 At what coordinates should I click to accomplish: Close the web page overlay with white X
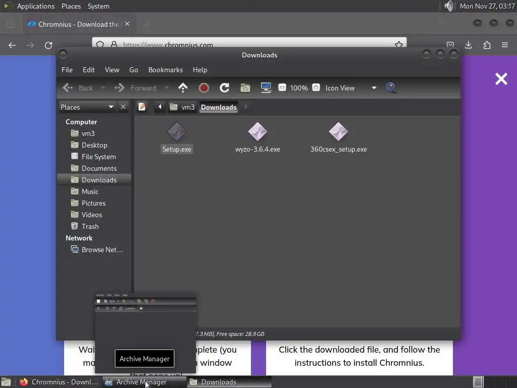pyautogui.click(x=501, y=79)
